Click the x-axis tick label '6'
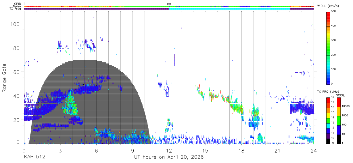 click(x=96, y=151)
